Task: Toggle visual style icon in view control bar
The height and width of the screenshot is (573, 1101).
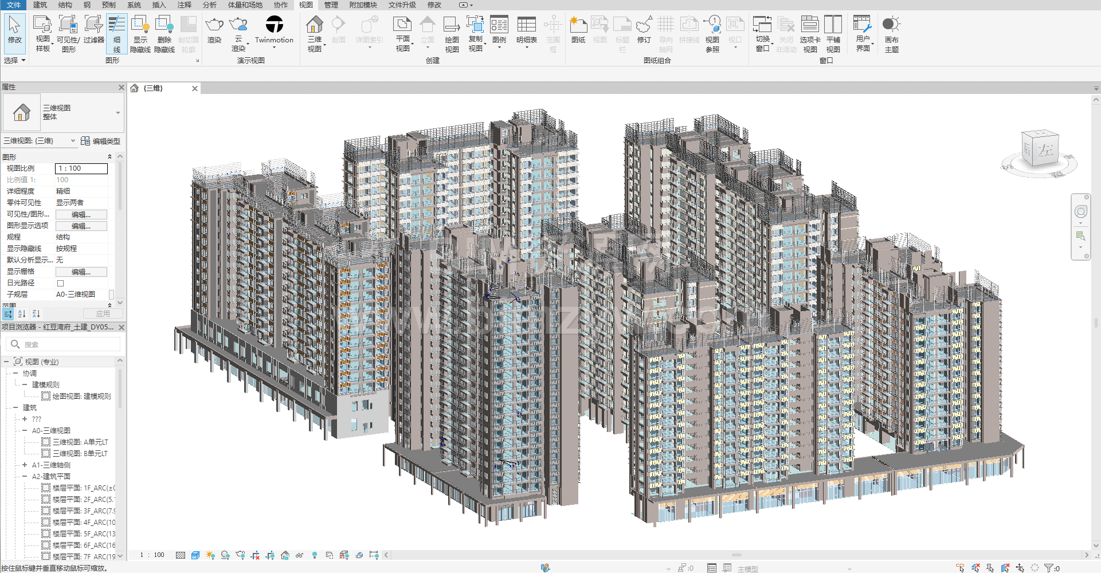Action: pyautogui.click(x=195, y=555)
